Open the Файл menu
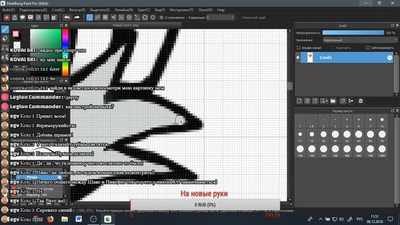 (9, 10)
